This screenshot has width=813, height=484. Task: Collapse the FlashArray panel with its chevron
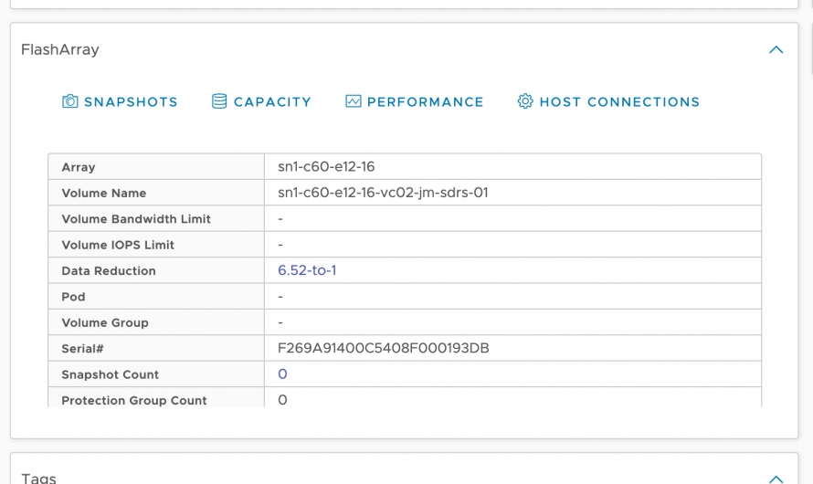click(x=776, y=50)
